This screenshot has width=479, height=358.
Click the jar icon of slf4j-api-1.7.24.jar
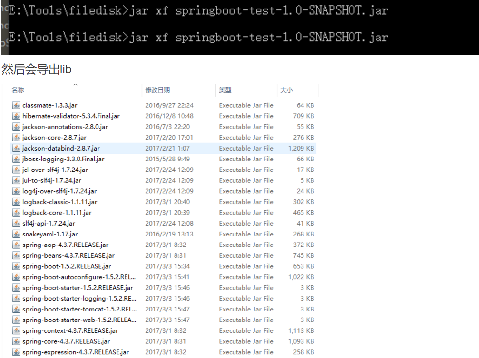pyautogui.click(x=16, y=223)
